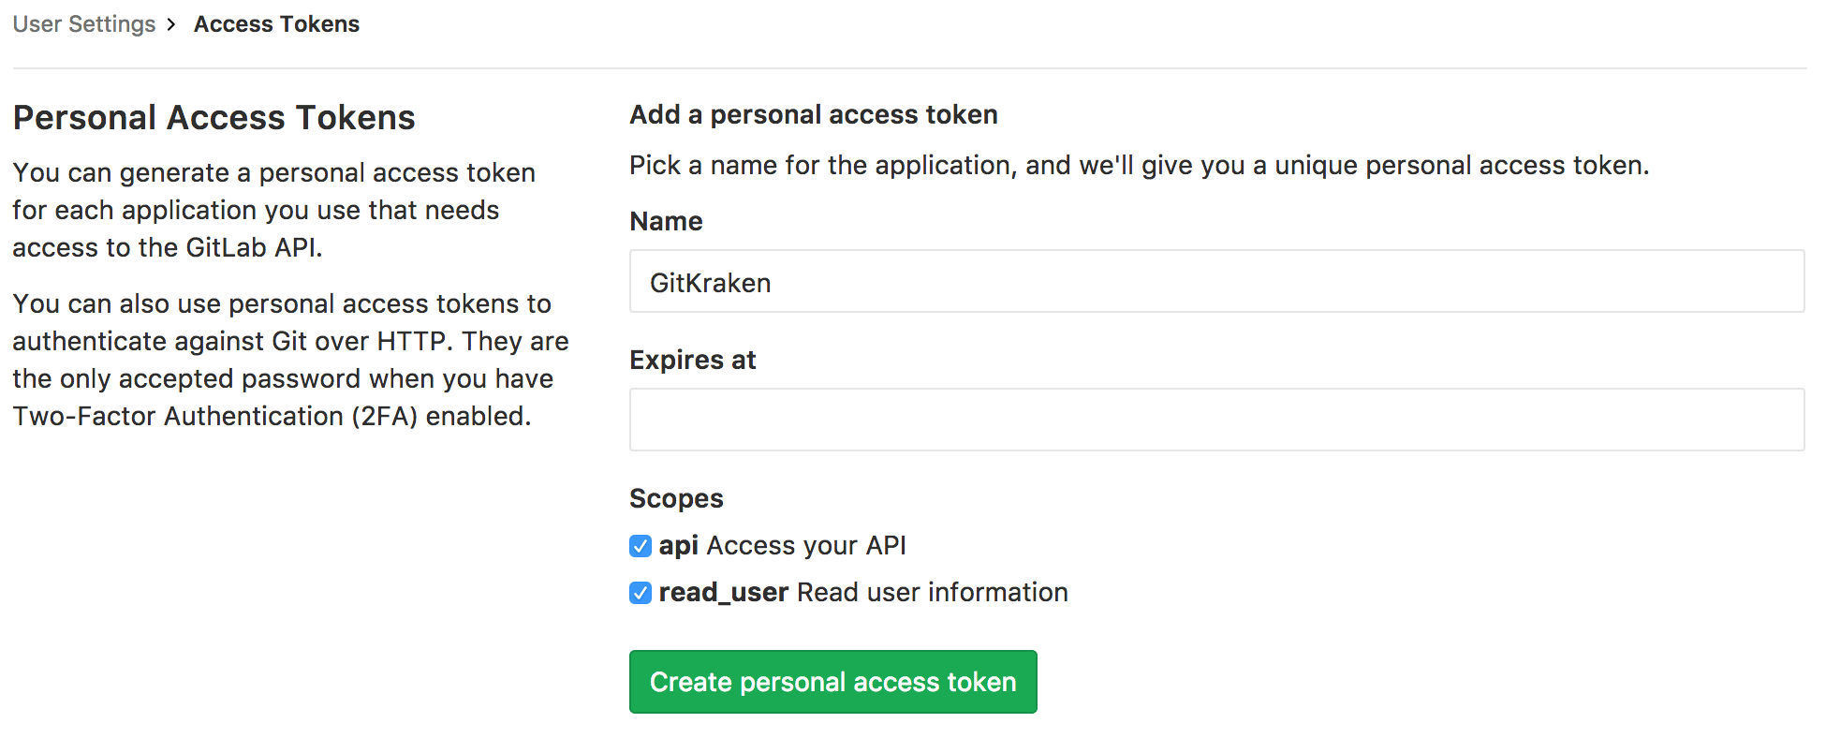The height and width of the screenshot is (738, 1826).
Task: Click the Personal Access Tokens heading
Action: point(214,118)
